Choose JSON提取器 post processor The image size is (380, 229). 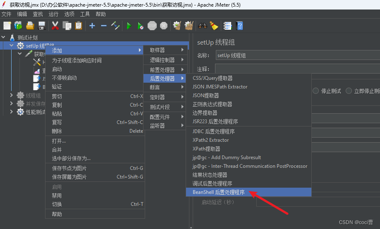coord(249,95)
